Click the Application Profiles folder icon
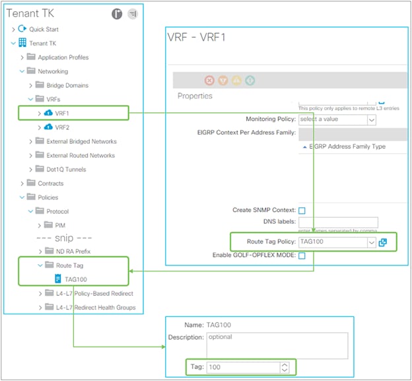Screen dimensions: 412x381 point(31,57)
